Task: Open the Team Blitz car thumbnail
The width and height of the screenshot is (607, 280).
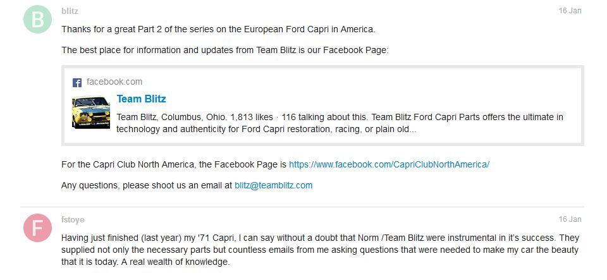Action: (x=91, y=112)
